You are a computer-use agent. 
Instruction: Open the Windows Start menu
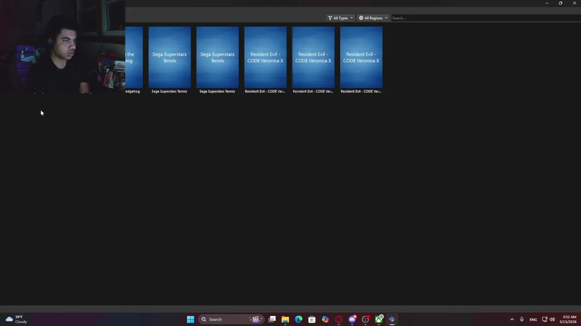[191, 319]
